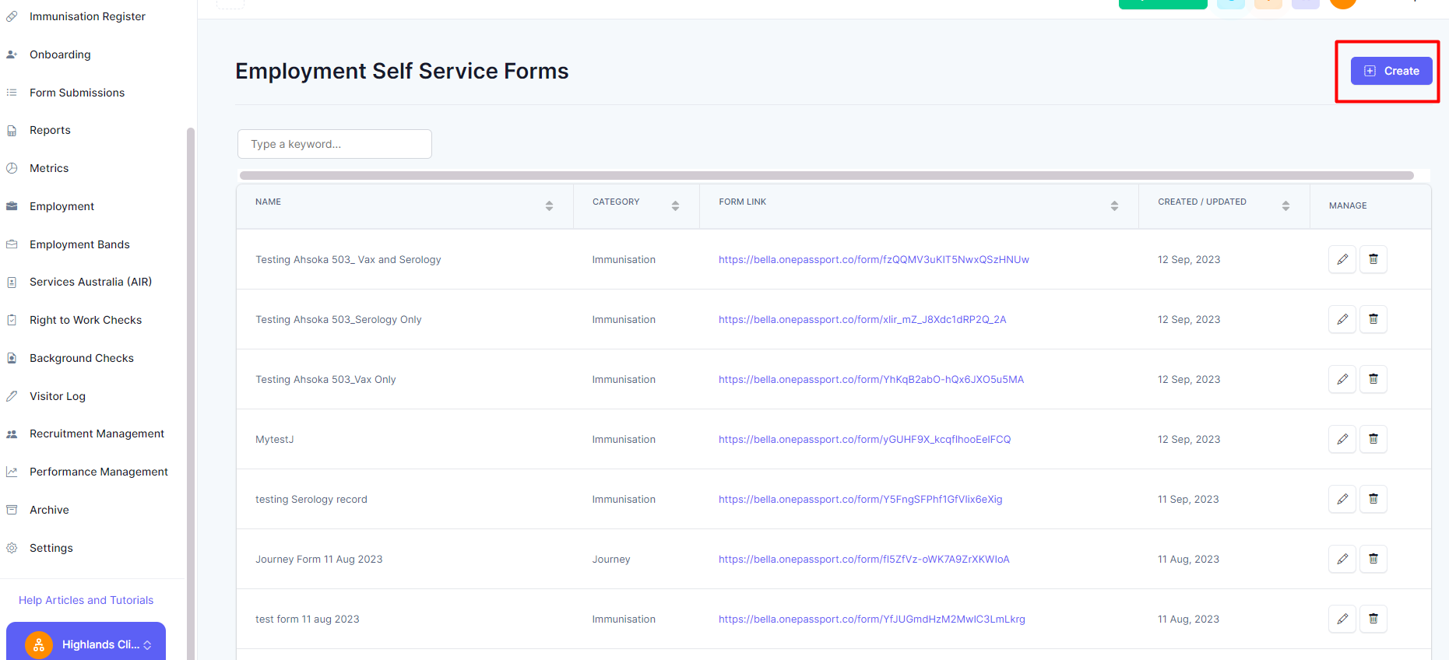Sort table by Category column
The image size is (1449, 660).
675,205
